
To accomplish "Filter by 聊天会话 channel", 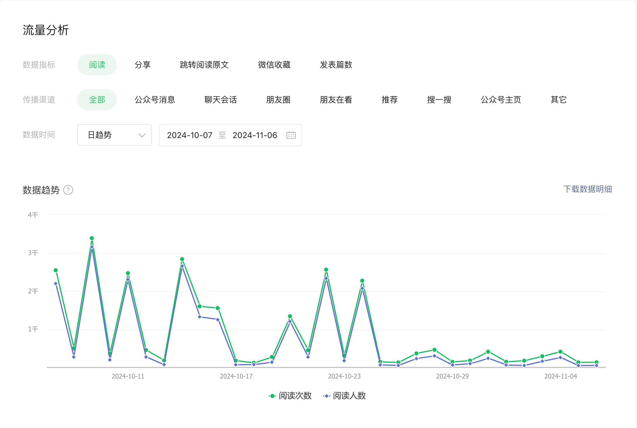I will click(221, 100).
